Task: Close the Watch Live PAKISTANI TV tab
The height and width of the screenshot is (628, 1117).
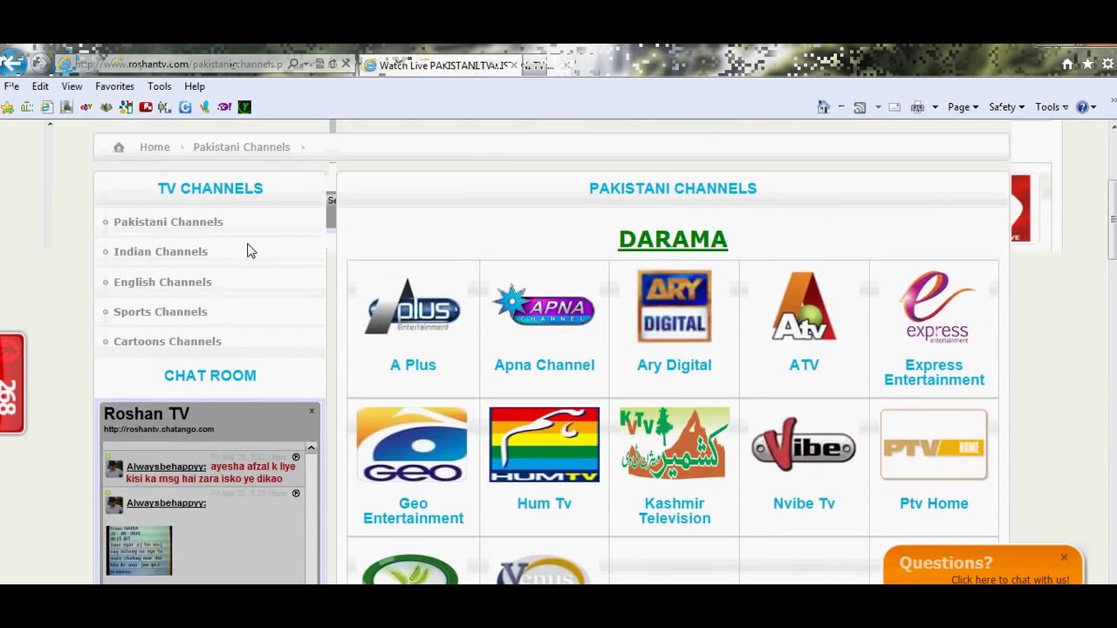Action: 513,65
